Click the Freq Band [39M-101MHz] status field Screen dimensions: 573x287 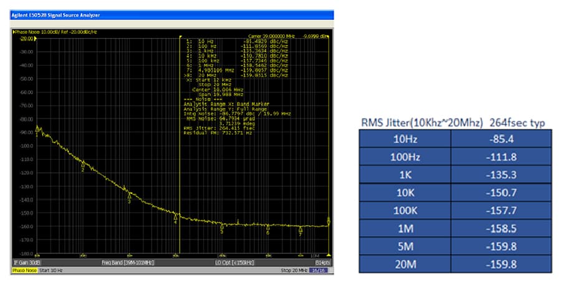click(x=128, y=263)
